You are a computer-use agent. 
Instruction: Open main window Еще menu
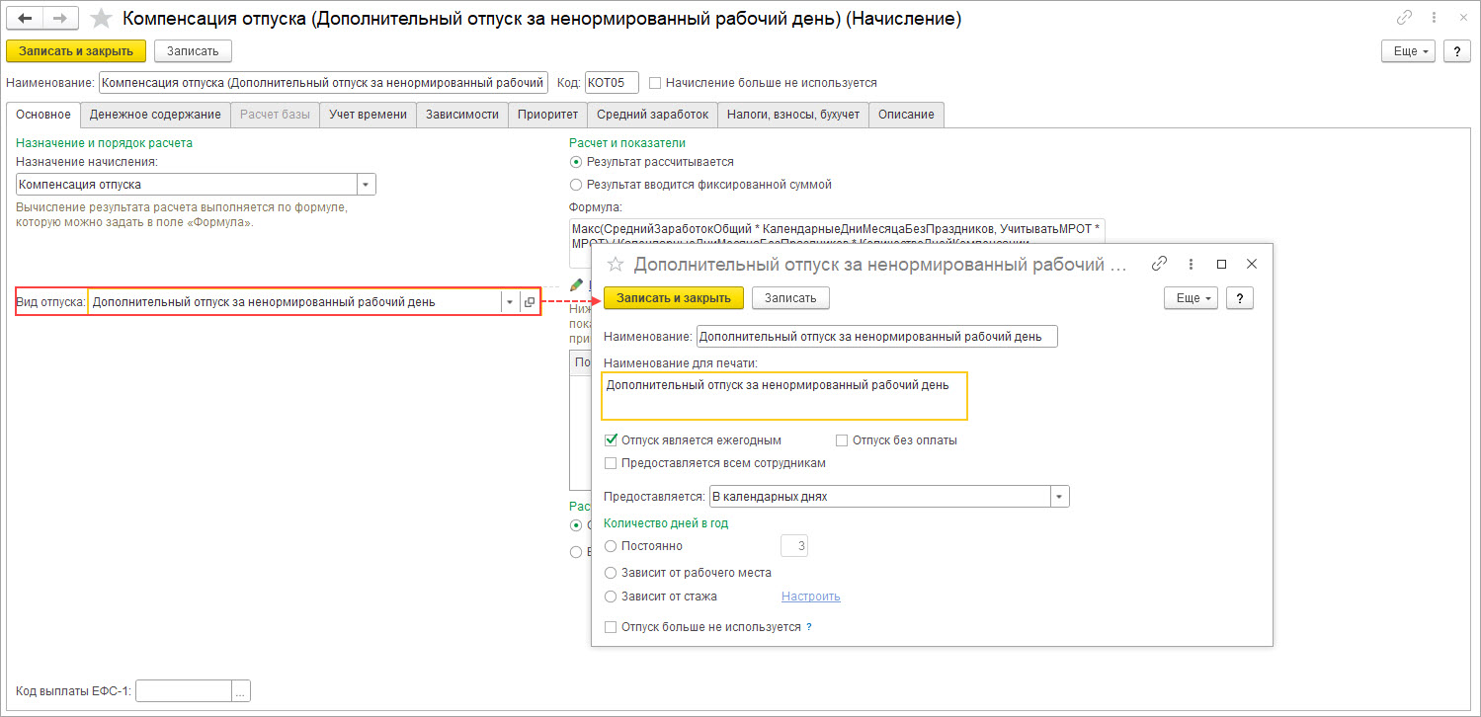[x=1410, y=51]
